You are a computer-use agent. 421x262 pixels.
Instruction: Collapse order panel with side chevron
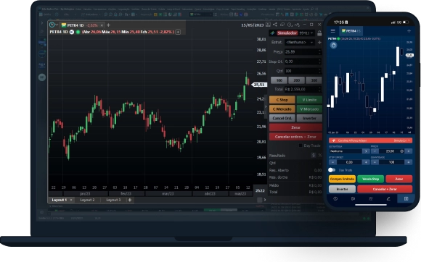(266, 106)
